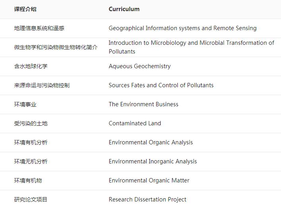Click Environmental Organic Matter entry
This screenshot has height=209, width=281.
149,180
